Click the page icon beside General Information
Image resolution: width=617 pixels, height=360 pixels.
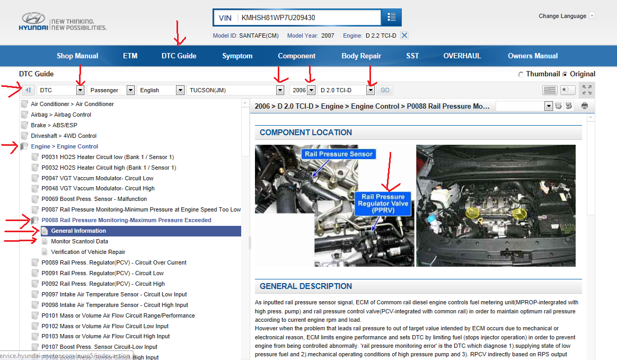(45, 231)
